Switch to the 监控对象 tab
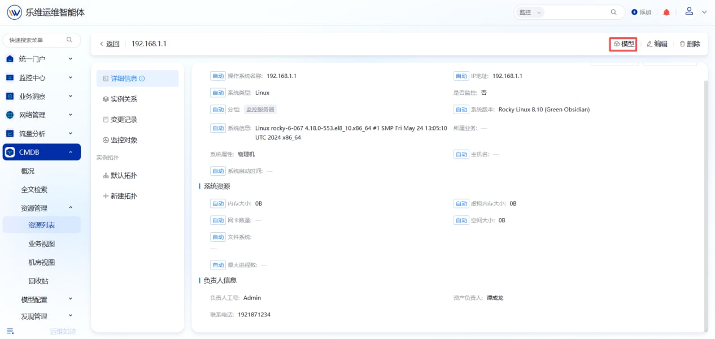 tap(137, 140)
